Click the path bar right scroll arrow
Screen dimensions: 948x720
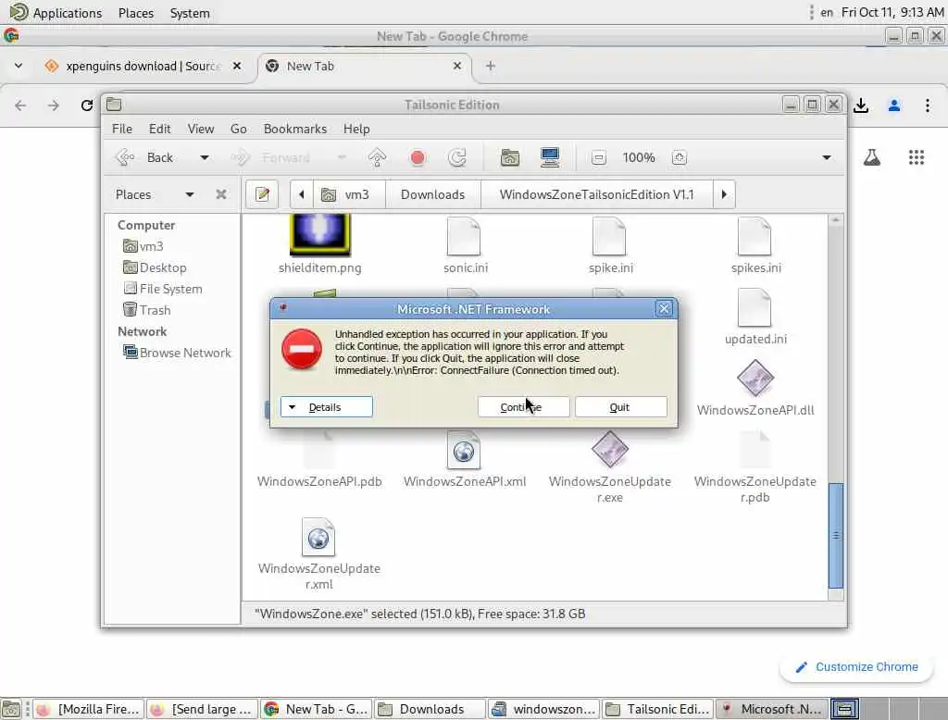(x=724, y=194)
